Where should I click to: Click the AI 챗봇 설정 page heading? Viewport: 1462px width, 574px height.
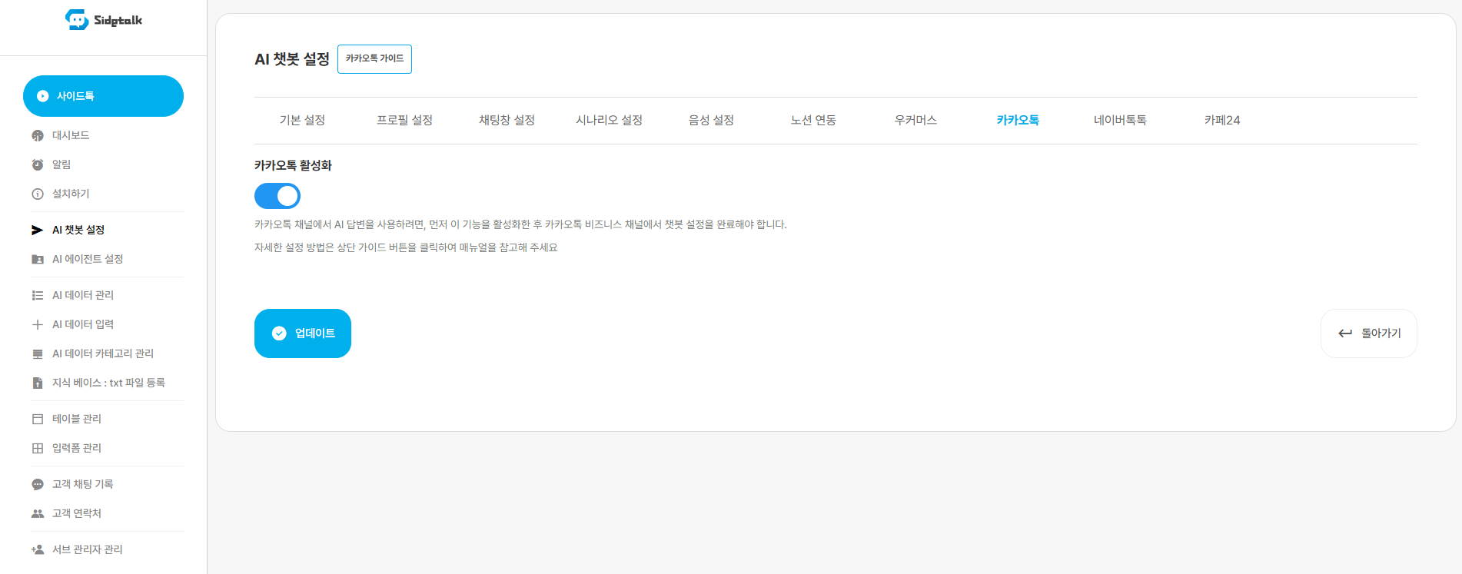(292, 59)
